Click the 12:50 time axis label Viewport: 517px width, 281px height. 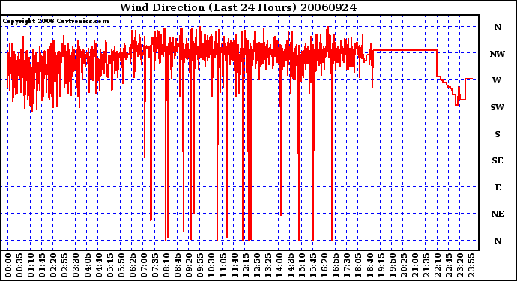tap(257, 265)
